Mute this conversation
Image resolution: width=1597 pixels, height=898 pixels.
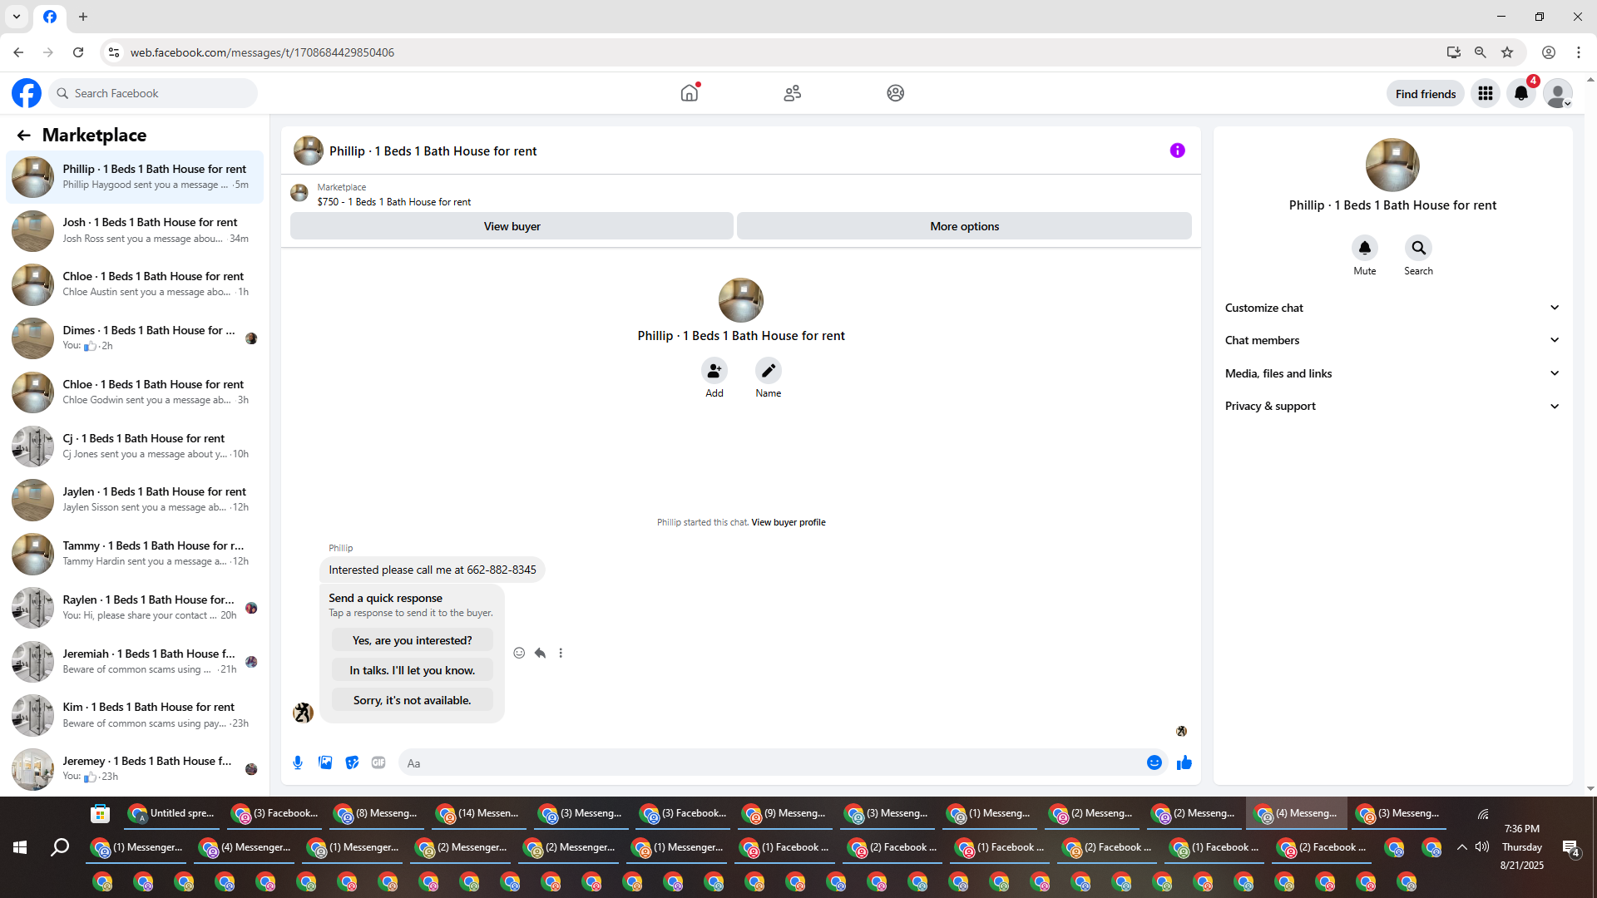point(1364,248)
